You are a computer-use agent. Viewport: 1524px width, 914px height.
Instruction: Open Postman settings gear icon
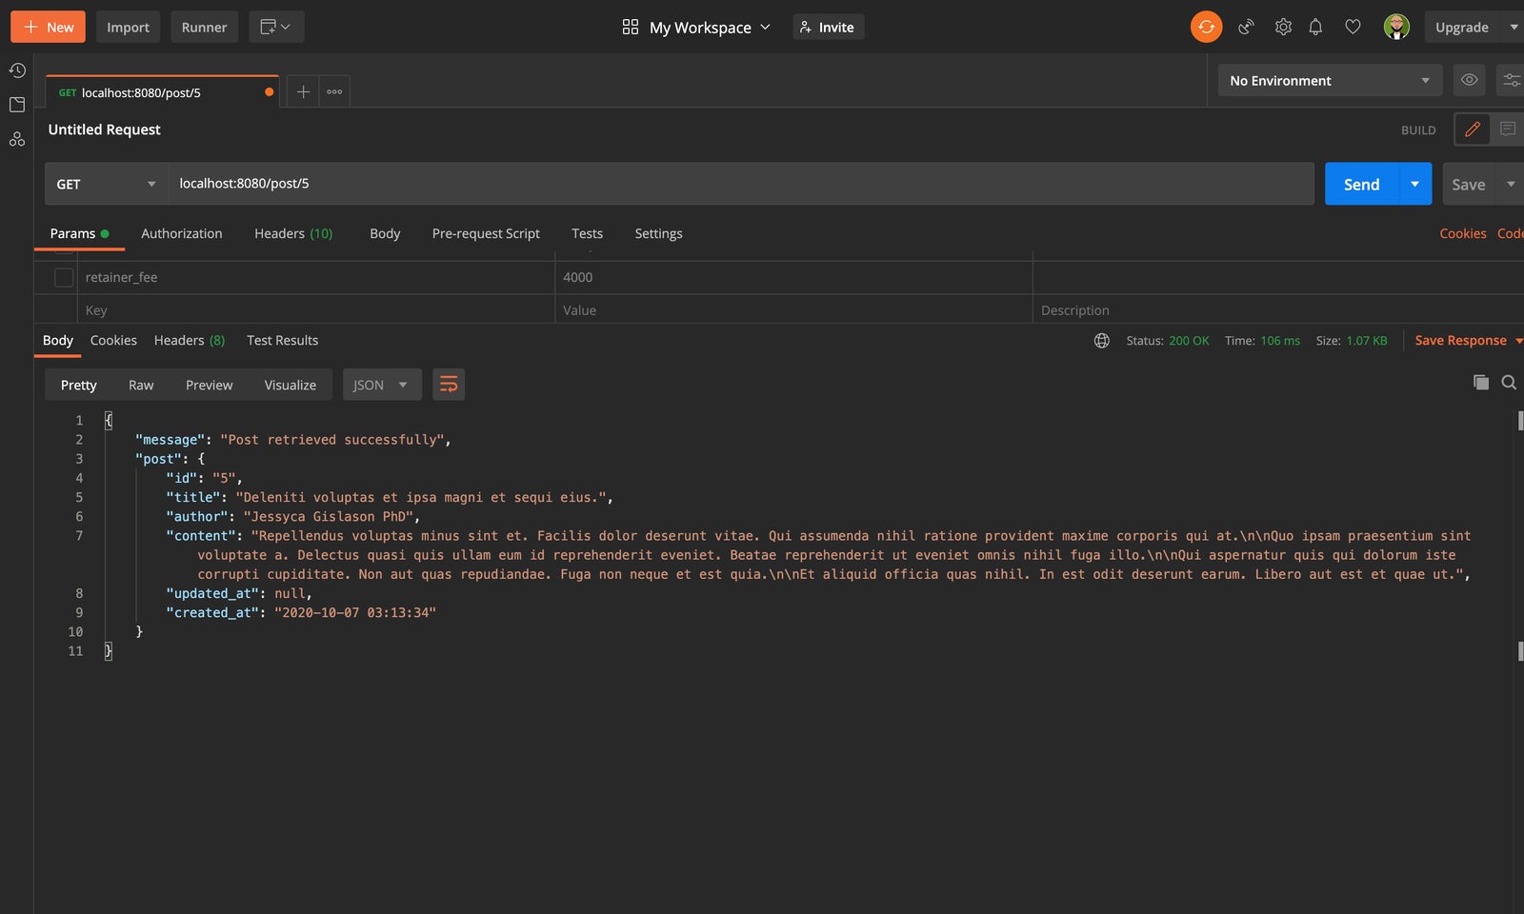(x=1283, y=27)
